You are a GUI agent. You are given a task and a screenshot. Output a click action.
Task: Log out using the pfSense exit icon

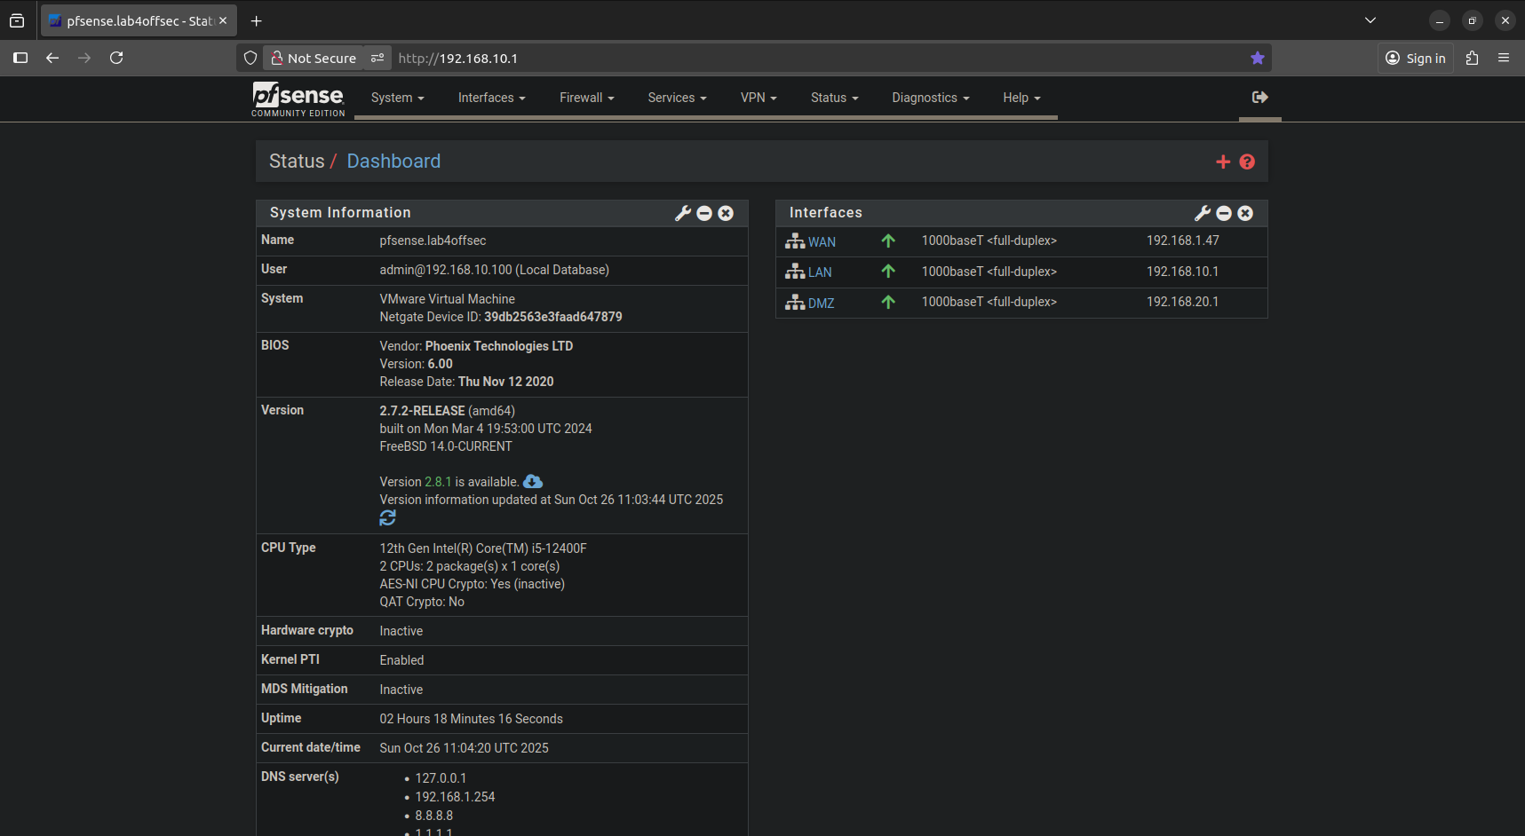coord(1259,98)
